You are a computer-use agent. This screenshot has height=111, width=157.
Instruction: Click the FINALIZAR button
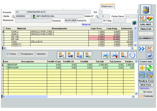146,29
